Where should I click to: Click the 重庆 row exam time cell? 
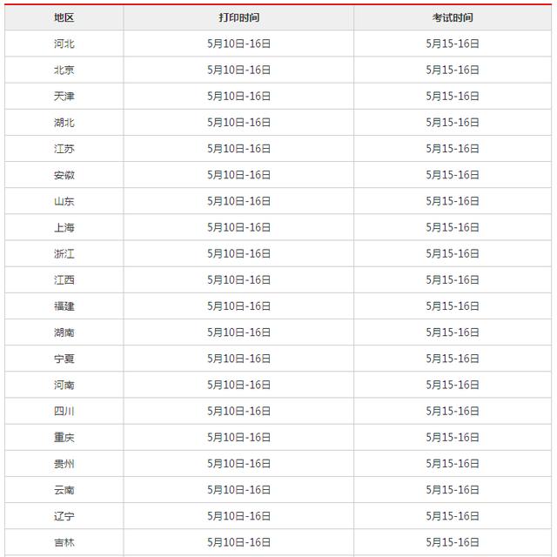(x=453, y=437)
